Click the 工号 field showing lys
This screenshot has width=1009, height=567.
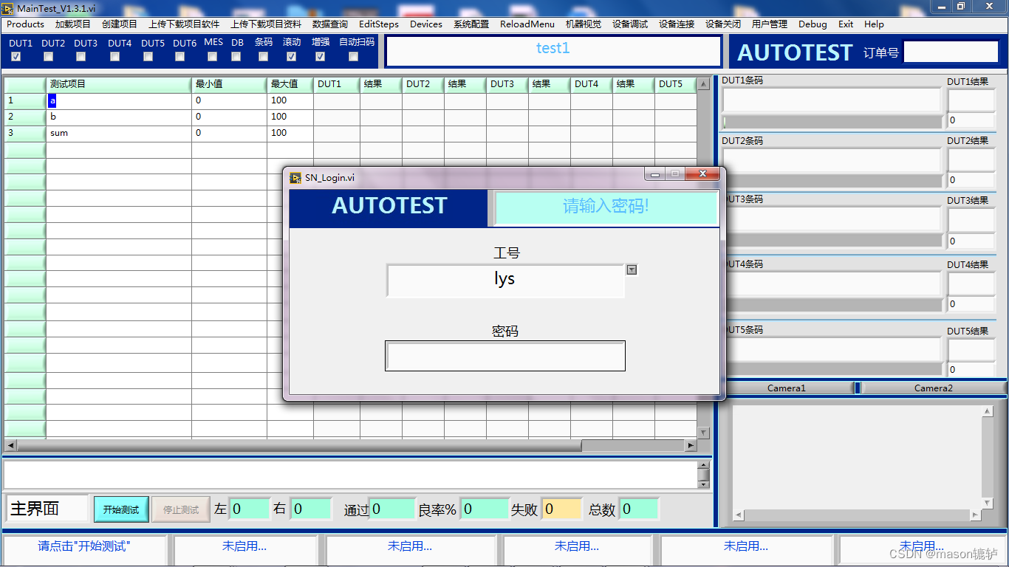[505, 281]
